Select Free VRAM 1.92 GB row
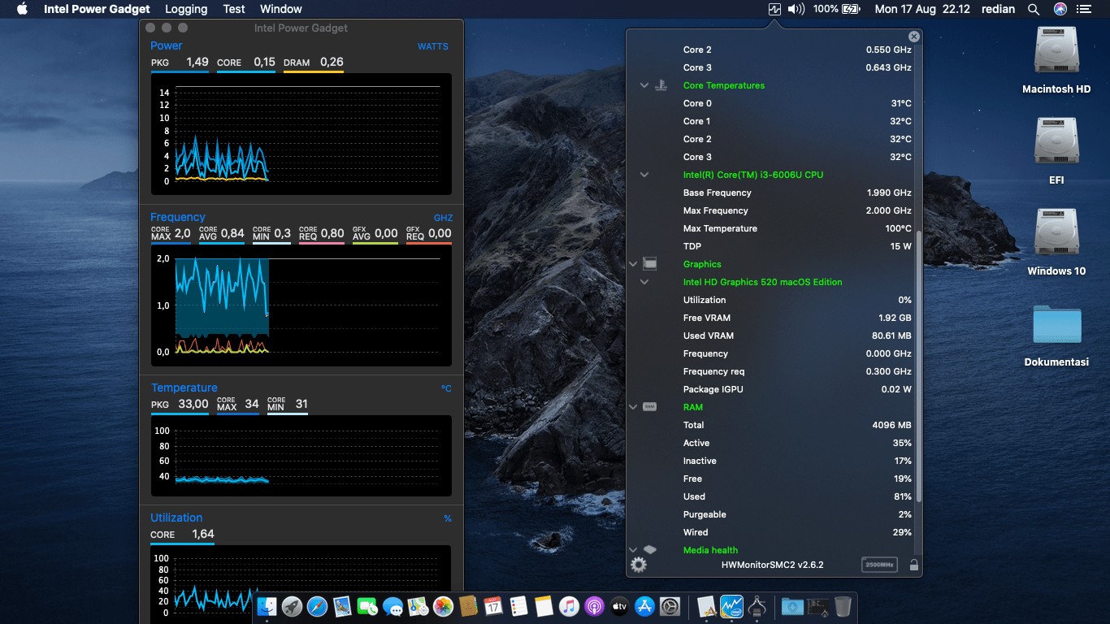 [797, 318]
